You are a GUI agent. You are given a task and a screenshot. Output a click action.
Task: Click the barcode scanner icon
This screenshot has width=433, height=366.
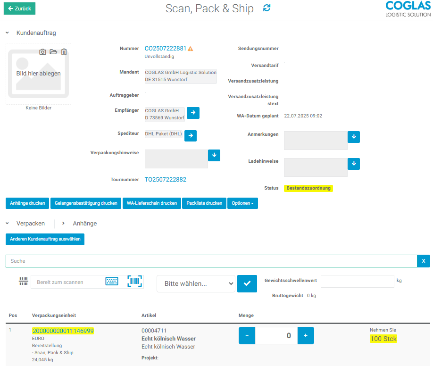click(x=135, y=282)
